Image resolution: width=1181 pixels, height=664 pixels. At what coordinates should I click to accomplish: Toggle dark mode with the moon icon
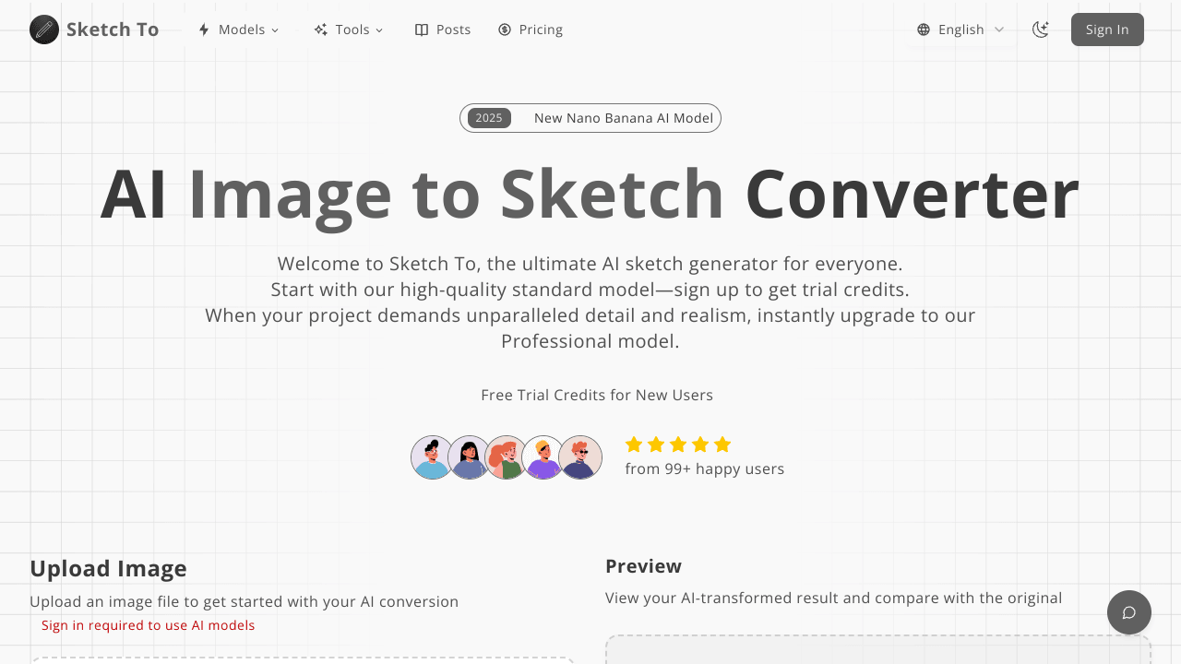point(1041,30)
